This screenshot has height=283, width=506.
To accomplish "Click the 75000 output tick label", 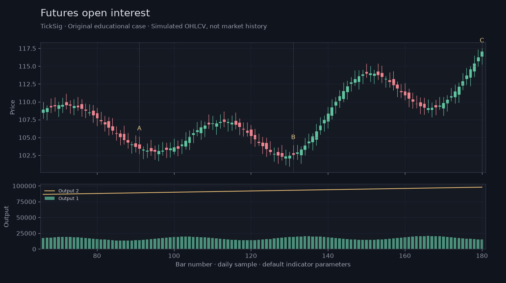I will 26,202.
